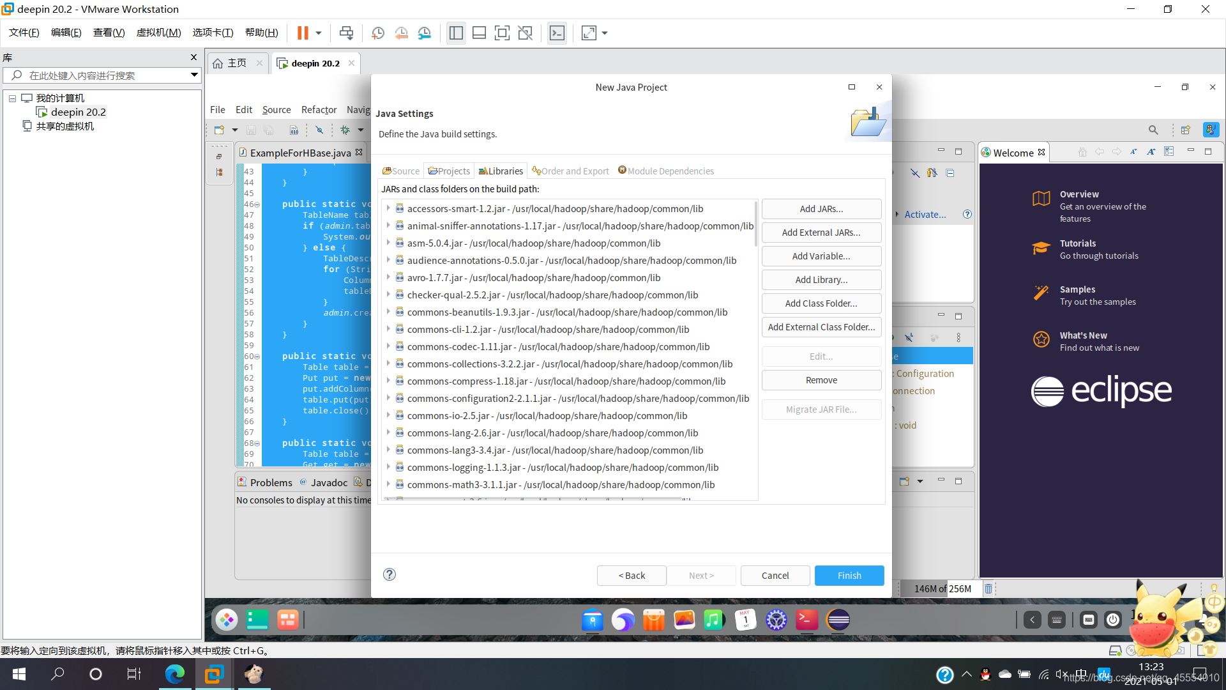Expand the commons-collections JAR tree item
1226x690 pixels.
tap(390, 363)
